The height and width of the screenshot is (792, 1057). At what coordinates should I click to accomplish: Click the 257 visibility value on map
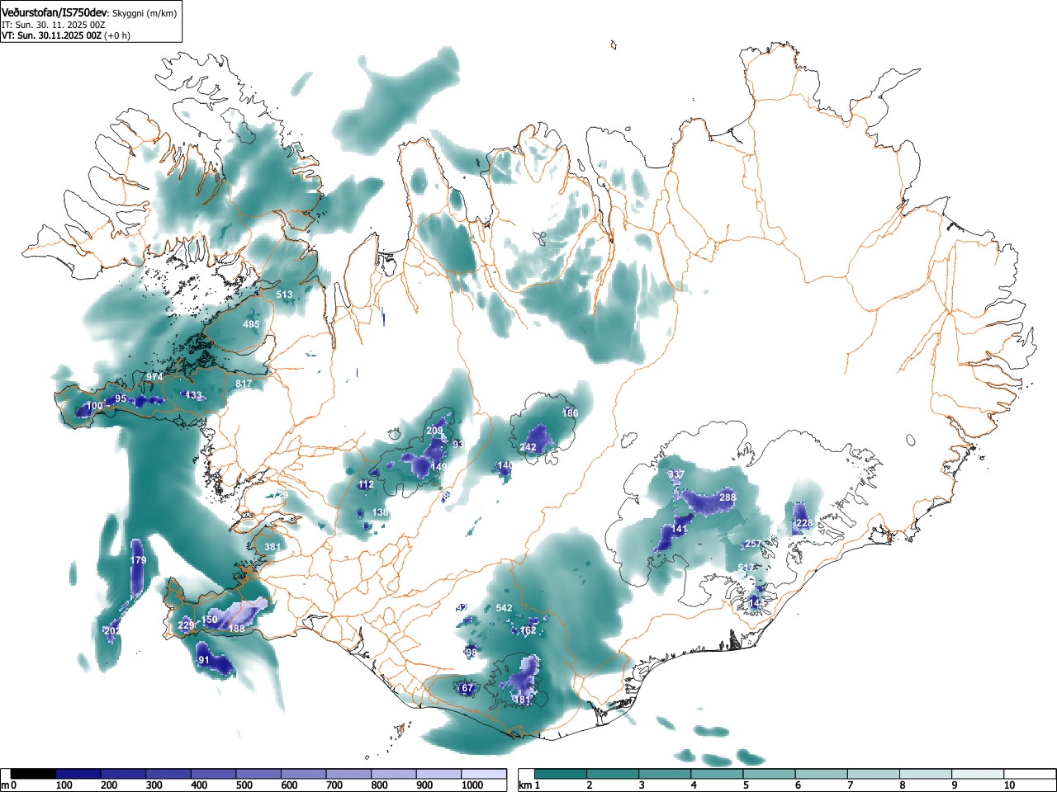pos(752,544)
